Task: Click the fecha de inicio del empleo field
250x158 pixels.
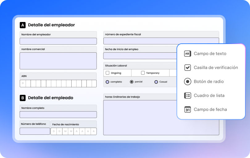Action: [x=140, y=56]
